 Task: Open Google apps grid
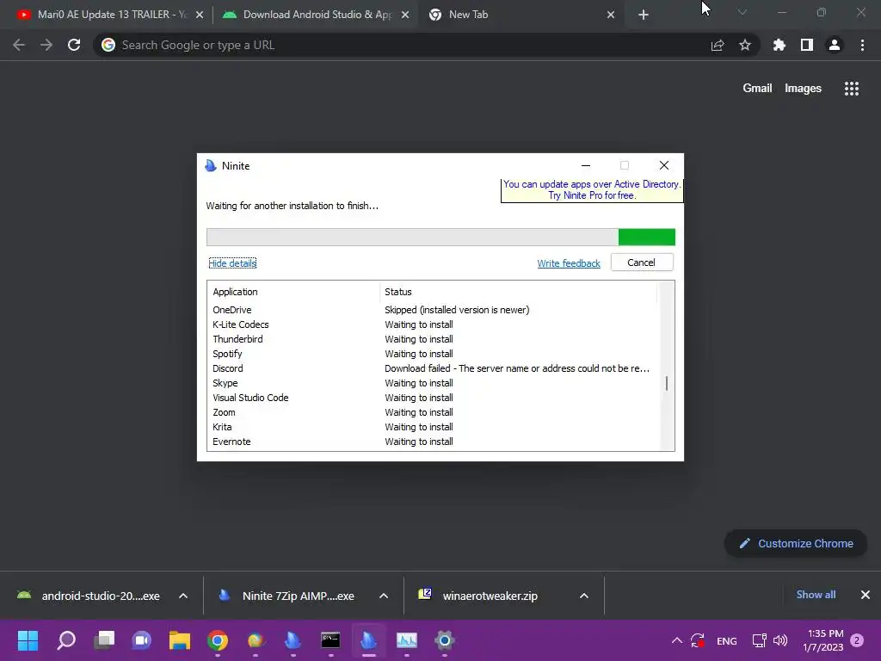pyautogui.click(x=852, y=89)
